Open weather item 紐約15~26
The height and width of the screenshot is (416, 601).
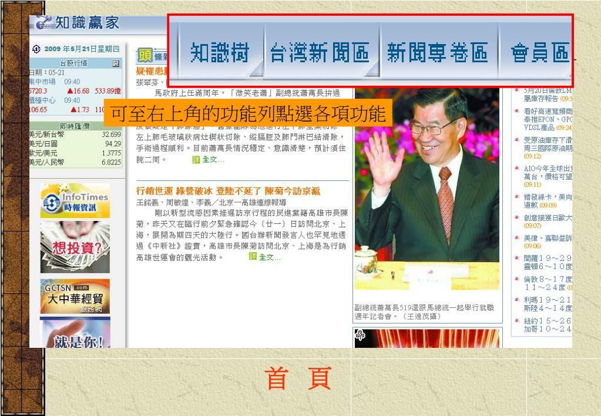548,325
